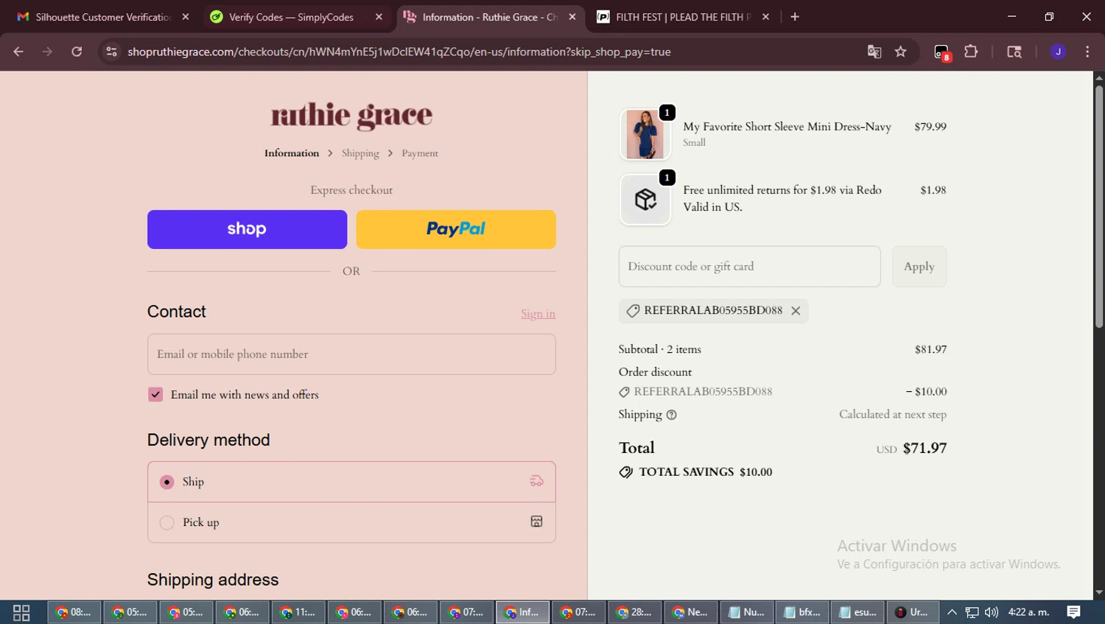Bookmark this page with the star
Viewport: 1105px width, 624px height.
click(900, 52)
